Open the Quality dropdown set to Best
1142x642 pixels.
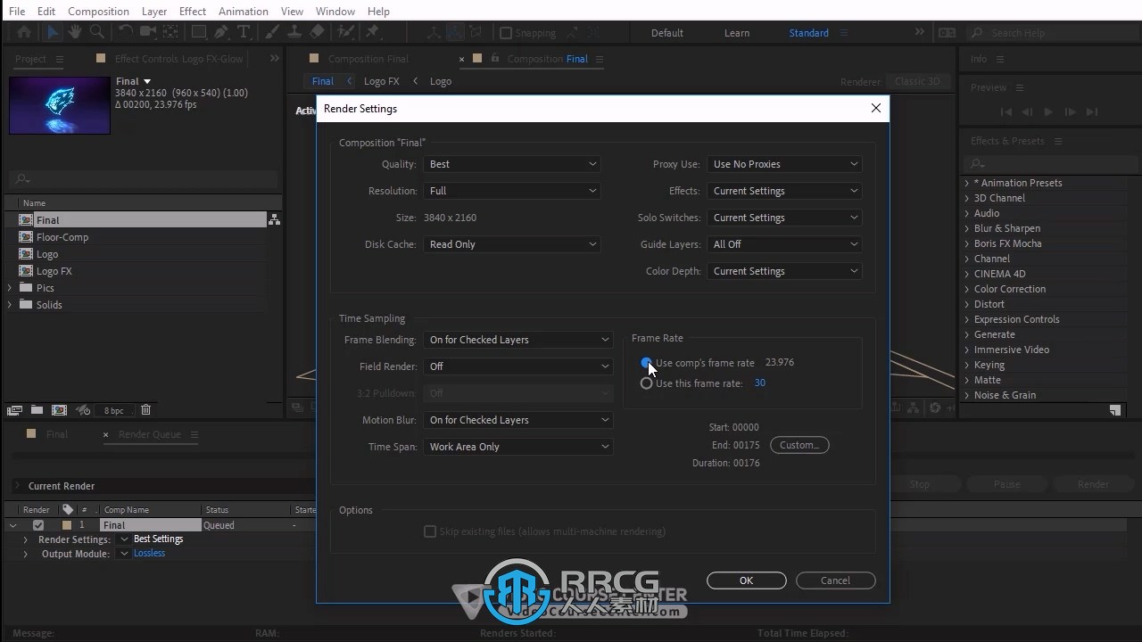tap(512, 164)
